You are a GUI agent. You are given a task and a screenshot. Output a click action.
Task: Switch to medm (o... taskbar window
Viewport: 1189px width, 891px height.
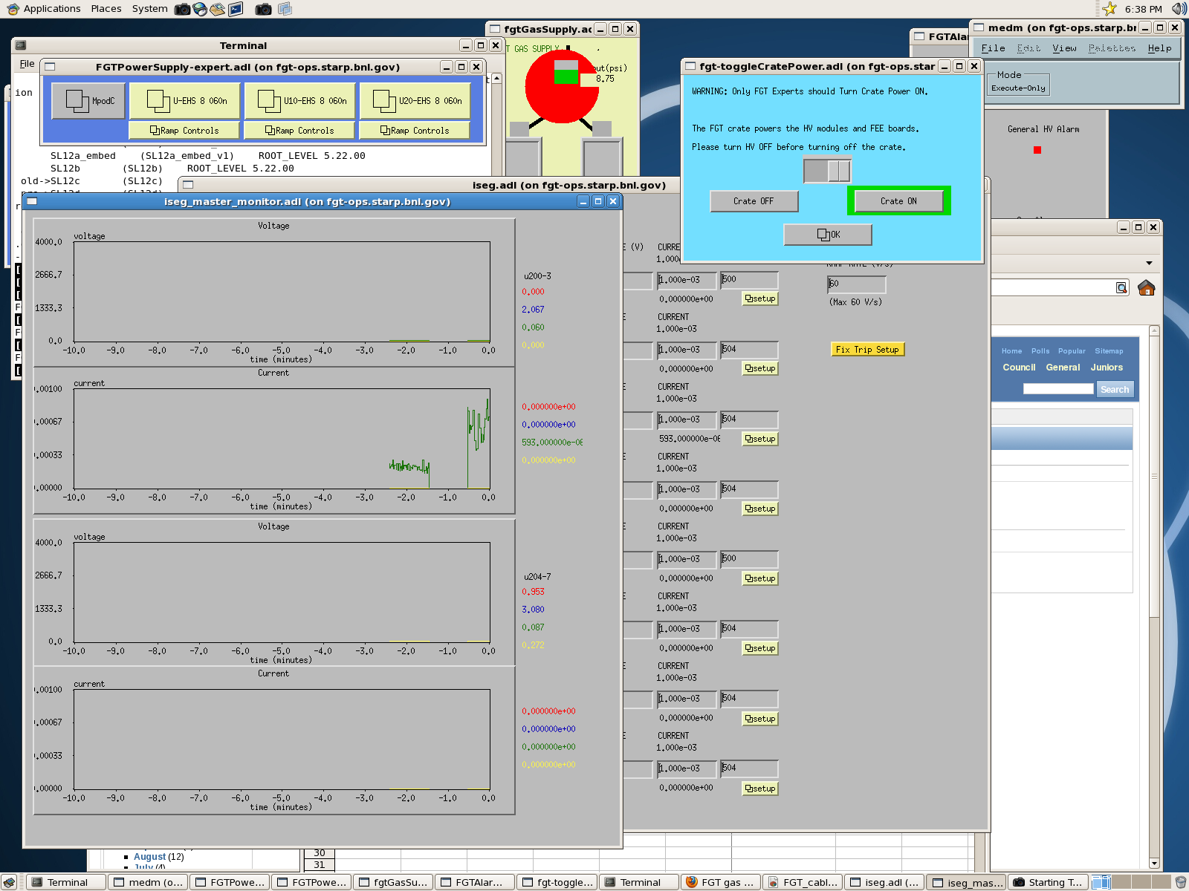click(x=149, y=882)
